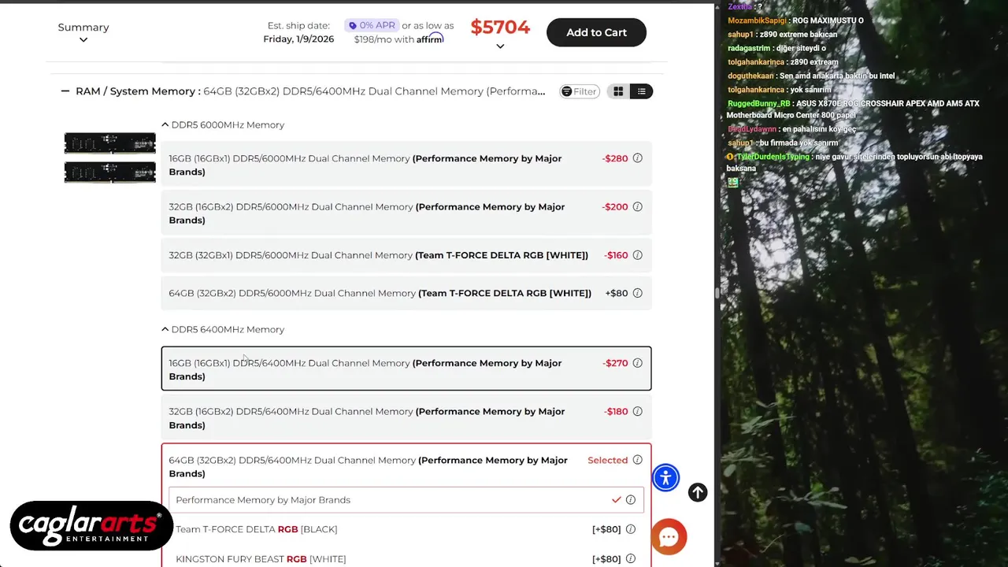Select 16GB (16GBx1) DDR5/6400MHz memory

[406, 369]
